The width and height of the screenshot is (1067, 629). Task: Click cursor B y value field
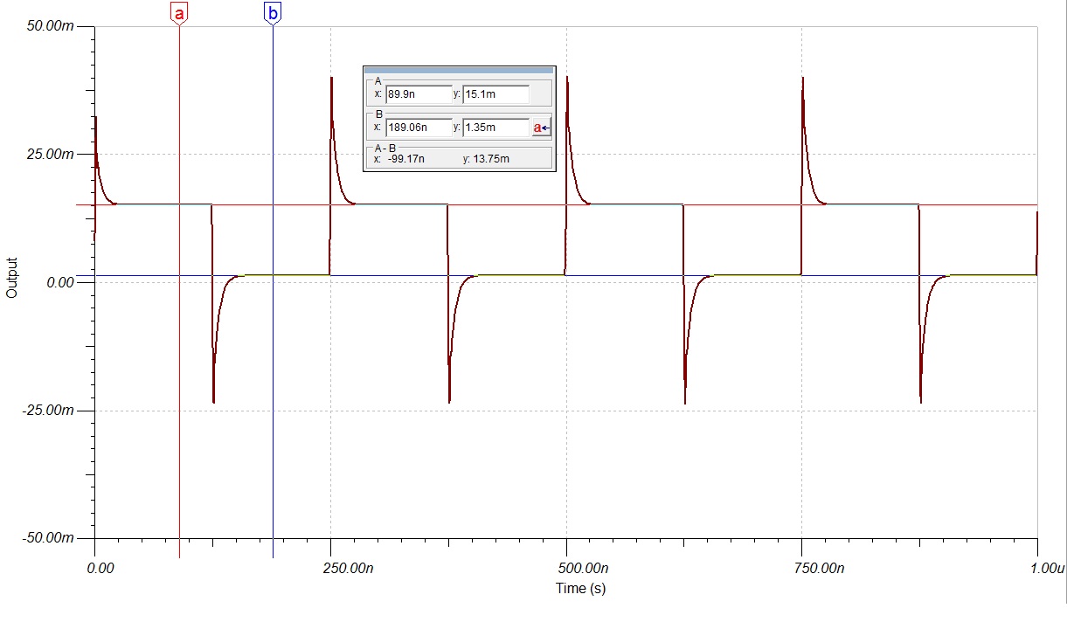click(x=495, y=128)
